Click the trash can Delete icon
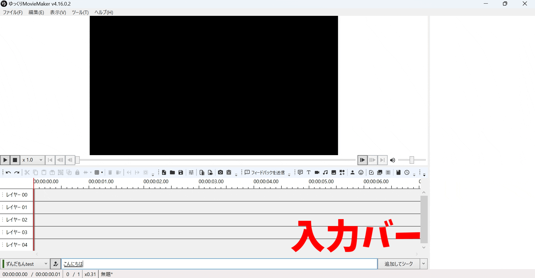The image size is (535, 278). pos(110,173)
